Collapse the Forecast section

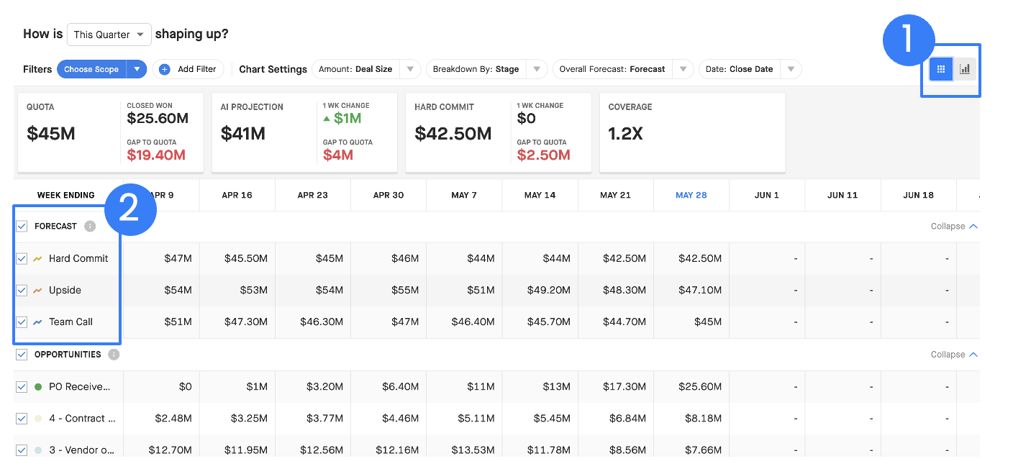pyautogui.click(x=954, y=226)
